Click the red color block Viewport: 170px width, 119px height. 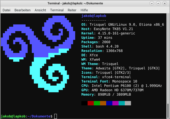click(91, 103)
